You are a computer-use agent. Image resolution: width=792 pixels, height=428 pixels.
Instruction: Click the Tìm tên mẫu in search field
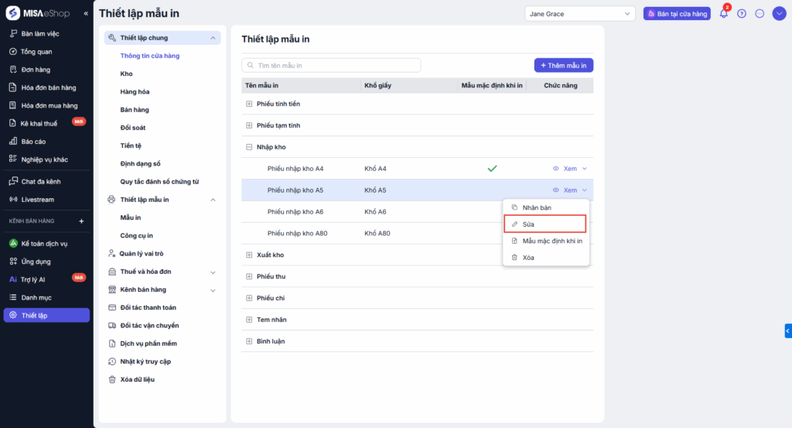pyautogui.click(x=331, y=66)
